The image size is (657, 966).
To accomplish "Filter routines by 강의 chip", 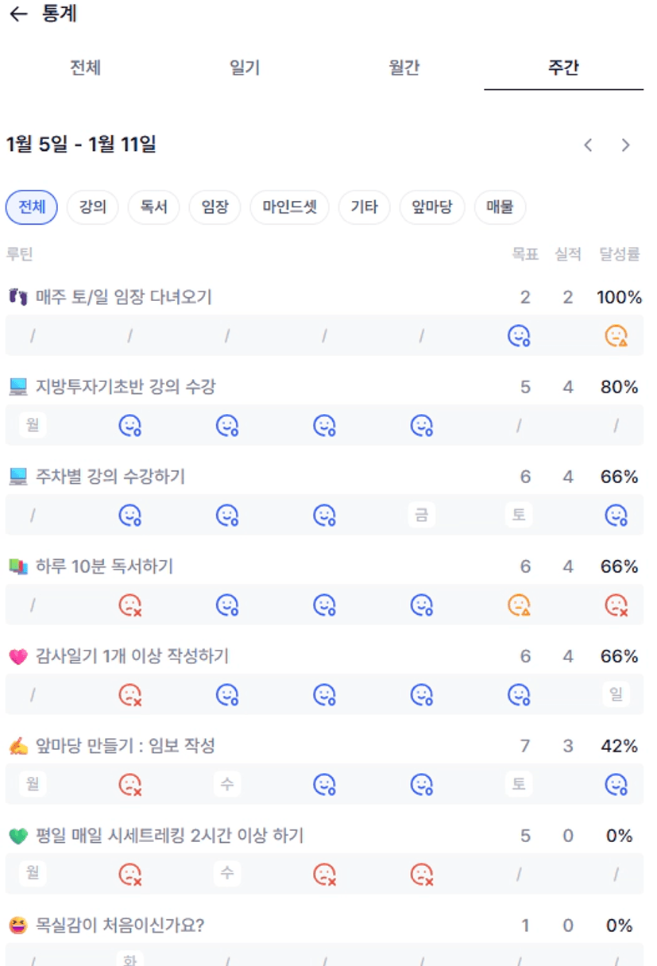I will (93, 208).
